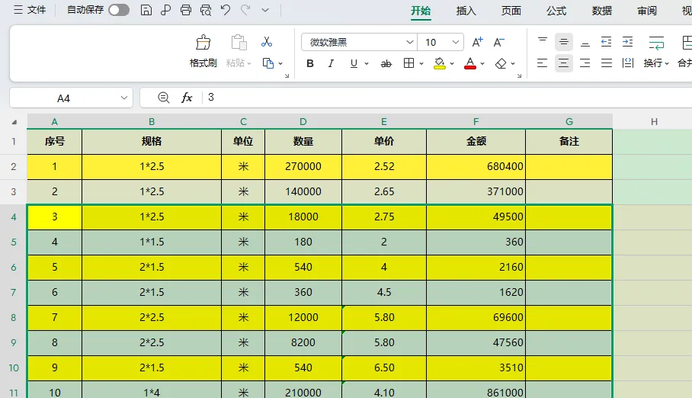
Task: Toggle Bold formatting
Action: 310,63
